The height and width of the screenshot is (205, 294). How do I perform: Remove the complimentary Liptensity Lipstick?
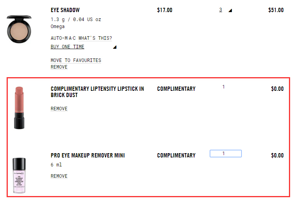59,109
